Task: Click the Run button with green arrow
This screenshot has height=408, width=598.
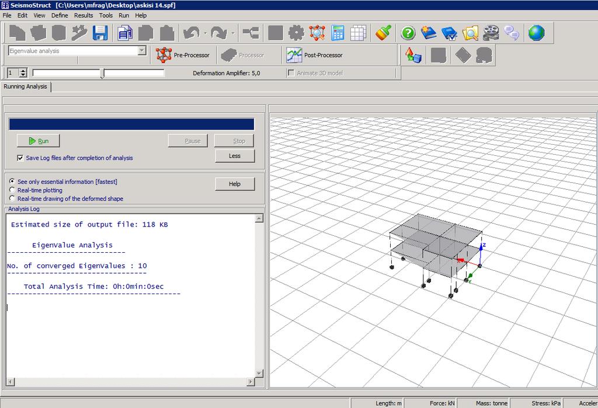Action: [39, 141]
